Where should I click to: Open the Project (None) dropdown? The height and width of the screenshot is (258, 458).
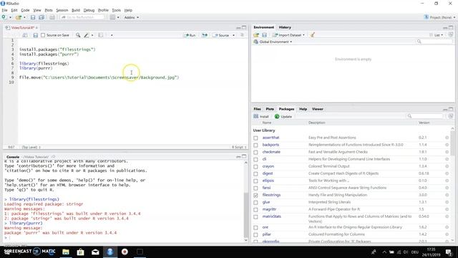[439, 17]
